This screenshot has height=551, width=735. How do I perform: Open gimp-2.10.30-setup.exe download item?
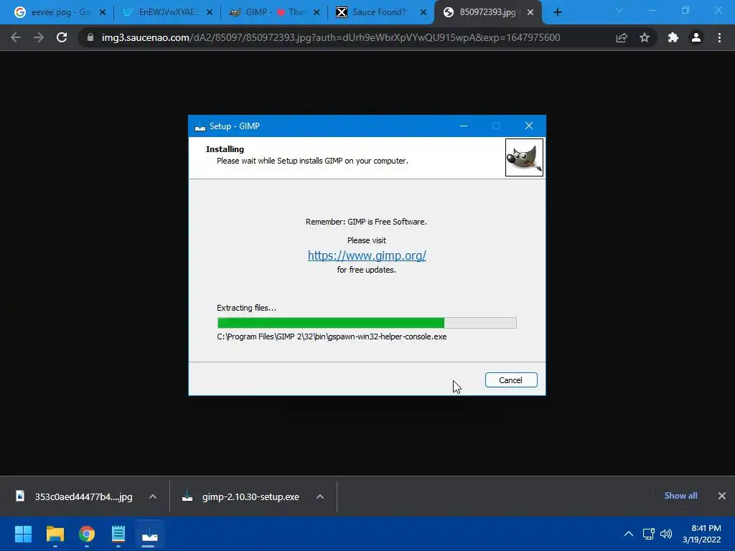tap(242, 496)
